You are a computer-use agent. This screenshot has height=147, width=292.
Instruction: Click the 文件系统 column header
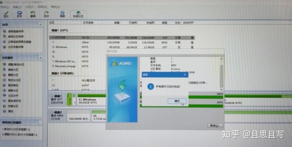88,23
